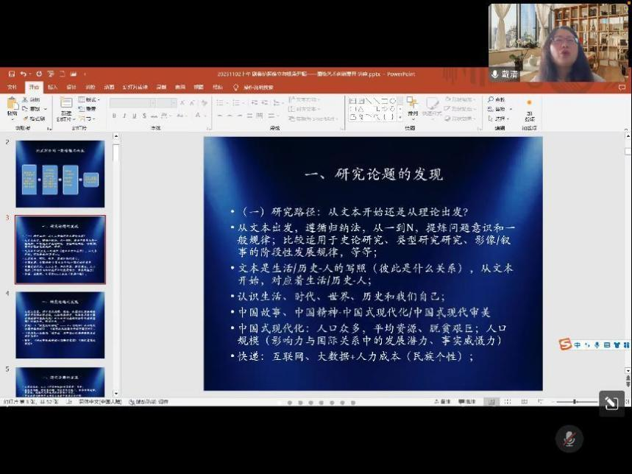Viewport: 632px width, 474px height.
Task: Open the Arrange (排列) tool in Drawing group
Action: click(413, 110)
